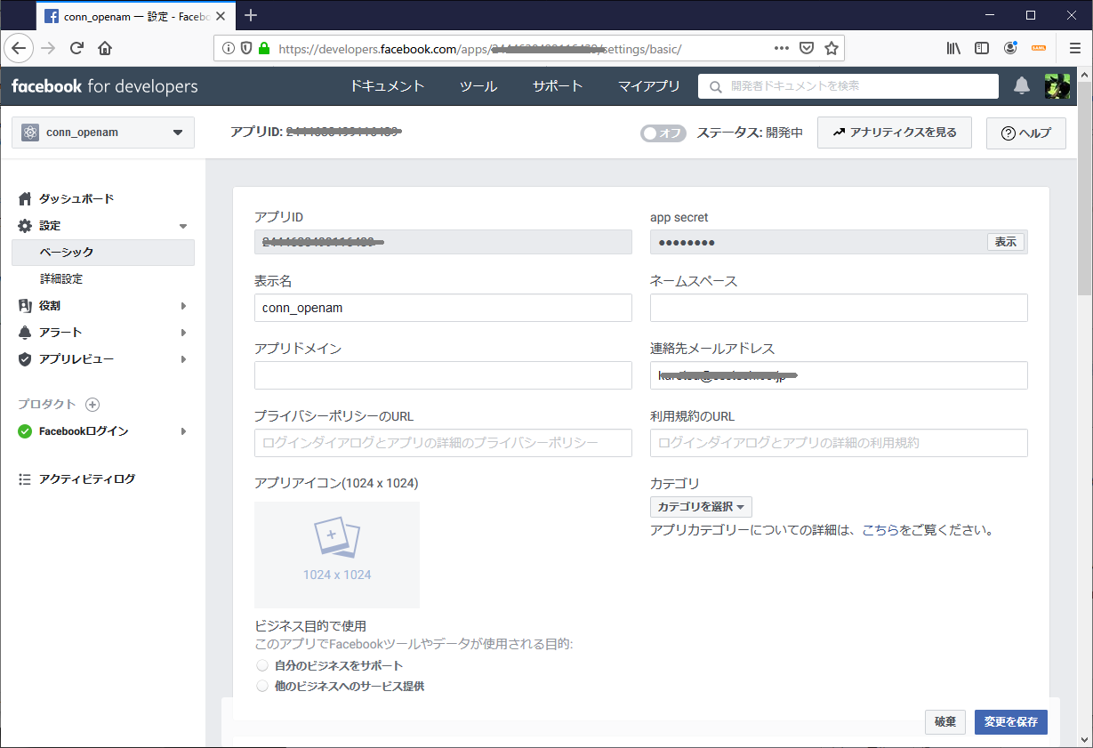
Task: Click the app icon upload area (1024 x 1024)
Action: pyautogui.click(x=336, y=554)
